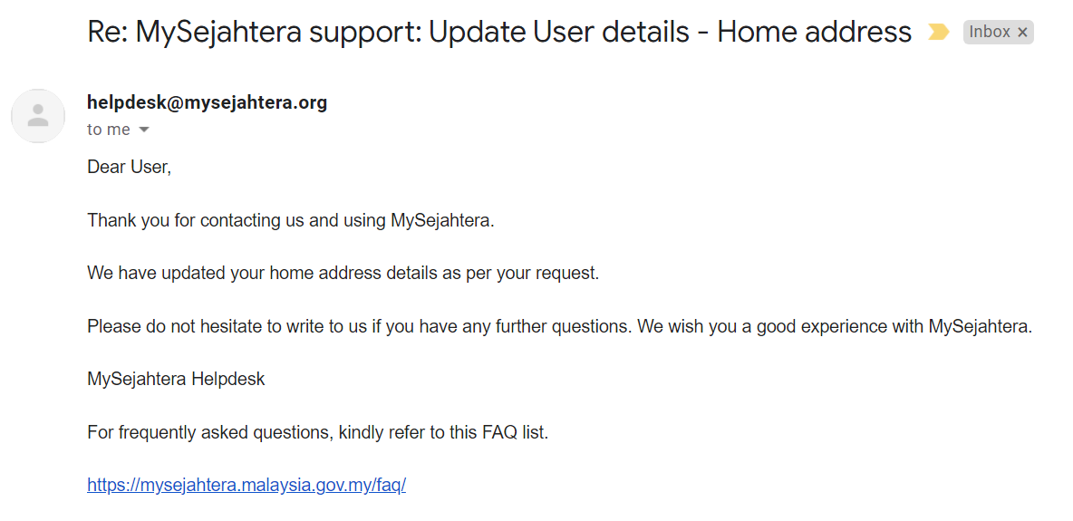Click the "MySejahtera Helpdesk" signature line
Viewport: 1073px width, 521px height.
coord(176,379)
